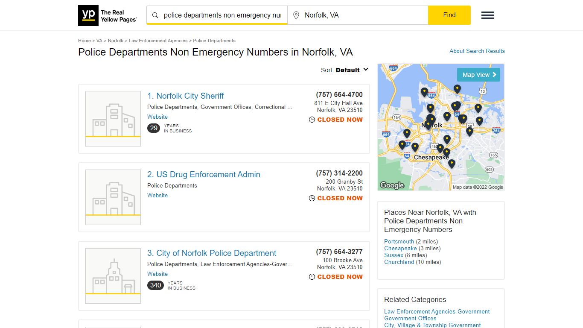
Task: Click the address 200 Granby St
Action: (344, 182)
